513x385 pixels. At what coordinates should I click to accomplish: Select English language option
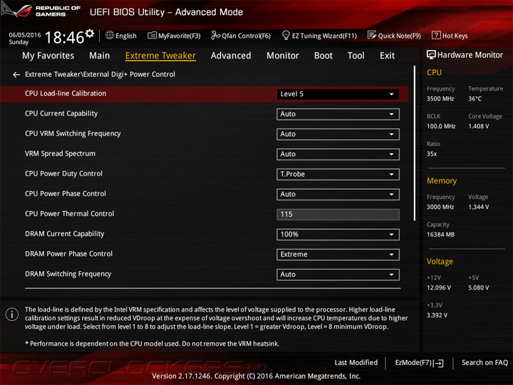[x=126, y=36]
